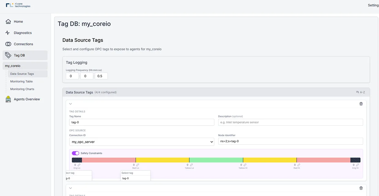Click the red segment right of Red Hi
The image size is (379, 196).
(324, 160)
